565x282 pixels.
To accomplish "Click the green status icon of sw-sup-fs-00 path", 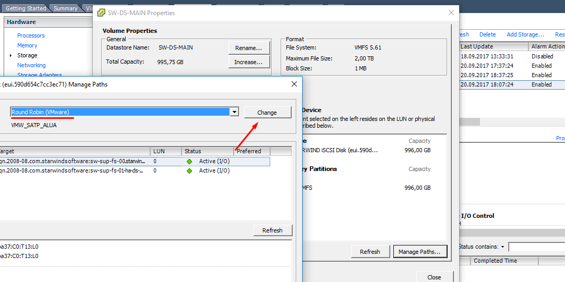I will tap(189, 162).
